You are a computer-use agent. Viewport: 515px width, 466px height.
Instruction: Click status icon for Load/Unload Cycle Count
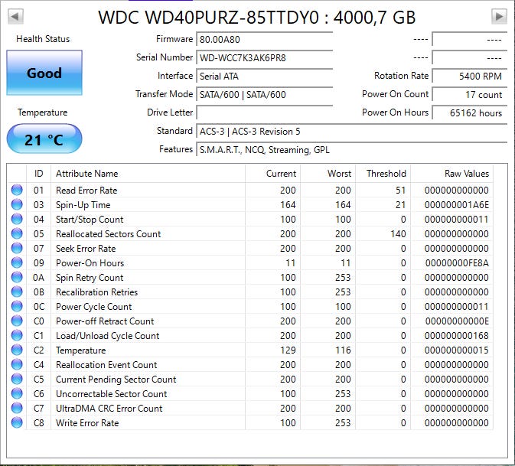pos(17,335)
